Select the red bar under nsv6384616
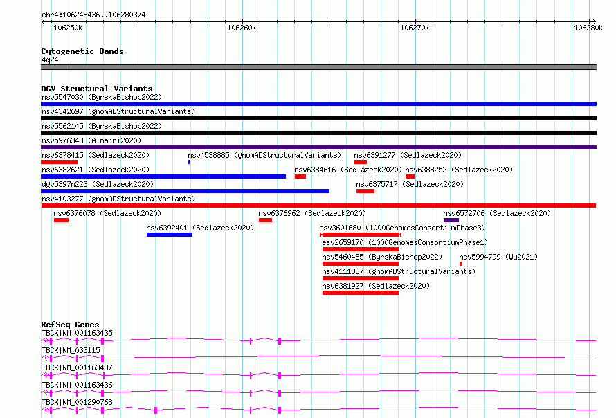Screen dimensions: 616x418 click(300, 176)
